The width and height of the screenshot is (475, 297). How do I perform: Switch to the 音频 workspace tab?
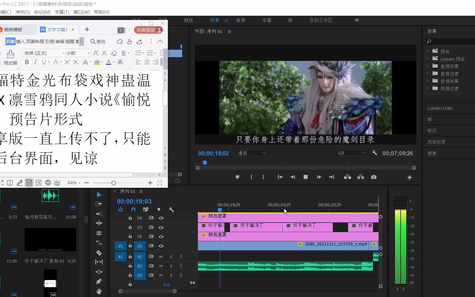240,20
